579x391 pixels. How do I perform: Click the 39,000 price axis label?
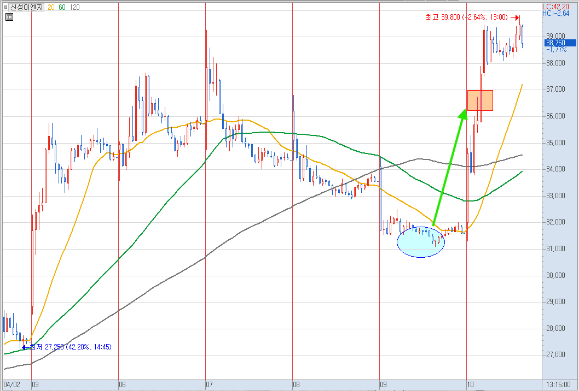555,36
